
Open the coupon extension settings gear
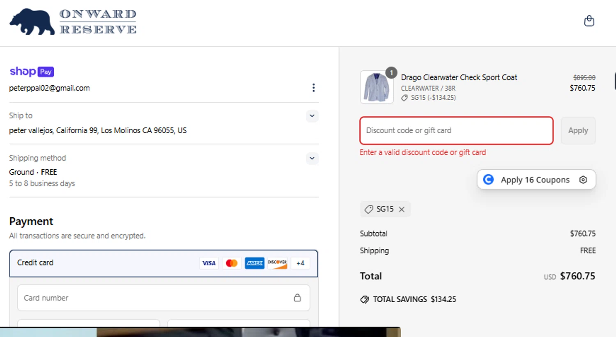tap(583, 180)
